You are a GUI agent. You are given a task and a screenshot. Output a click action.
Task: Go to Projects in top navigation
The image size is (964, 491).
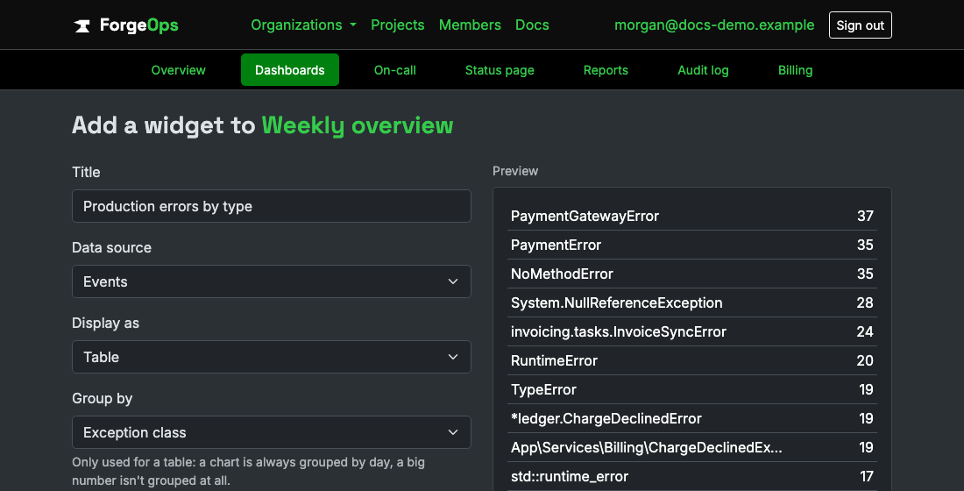click(397, 25)
